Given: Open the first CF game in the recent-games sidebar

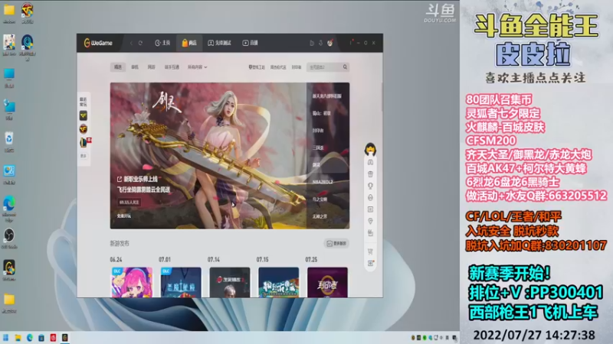Looking at the screenshot, I should coord(84,115).
